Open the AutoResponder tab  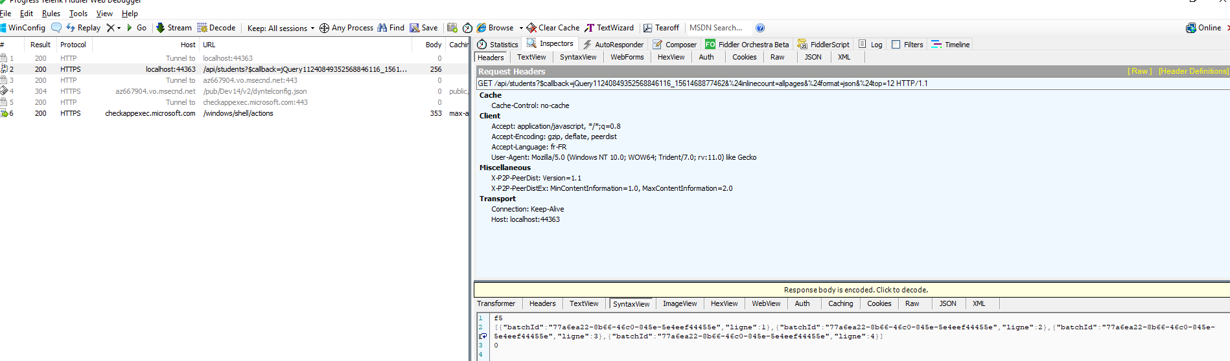[x=613, y=45]
